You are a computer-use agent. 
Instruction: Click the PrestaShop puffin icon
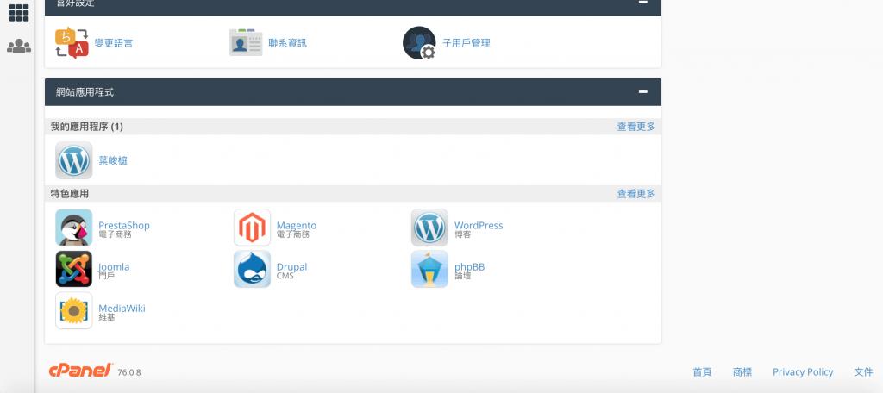tap(74, 228)
